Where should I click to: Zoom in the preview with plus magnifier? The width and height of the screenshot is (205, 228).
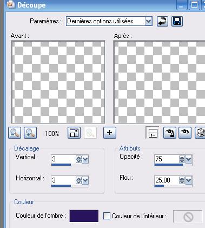point(30,133)
